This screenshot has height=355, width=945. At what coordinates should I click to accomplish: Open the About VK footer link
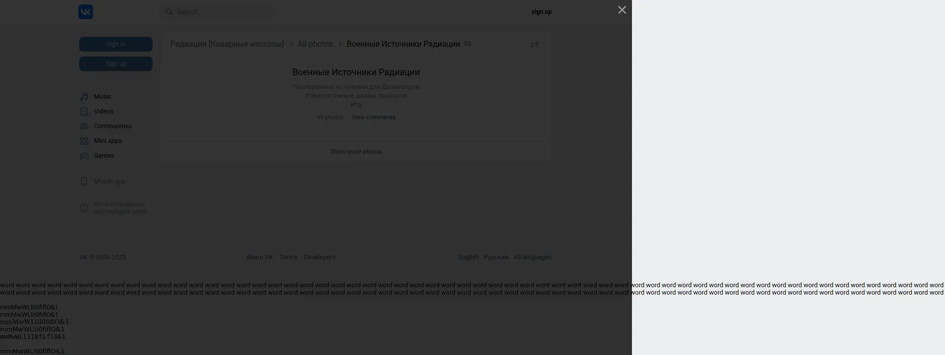click(x=259, y=257)
